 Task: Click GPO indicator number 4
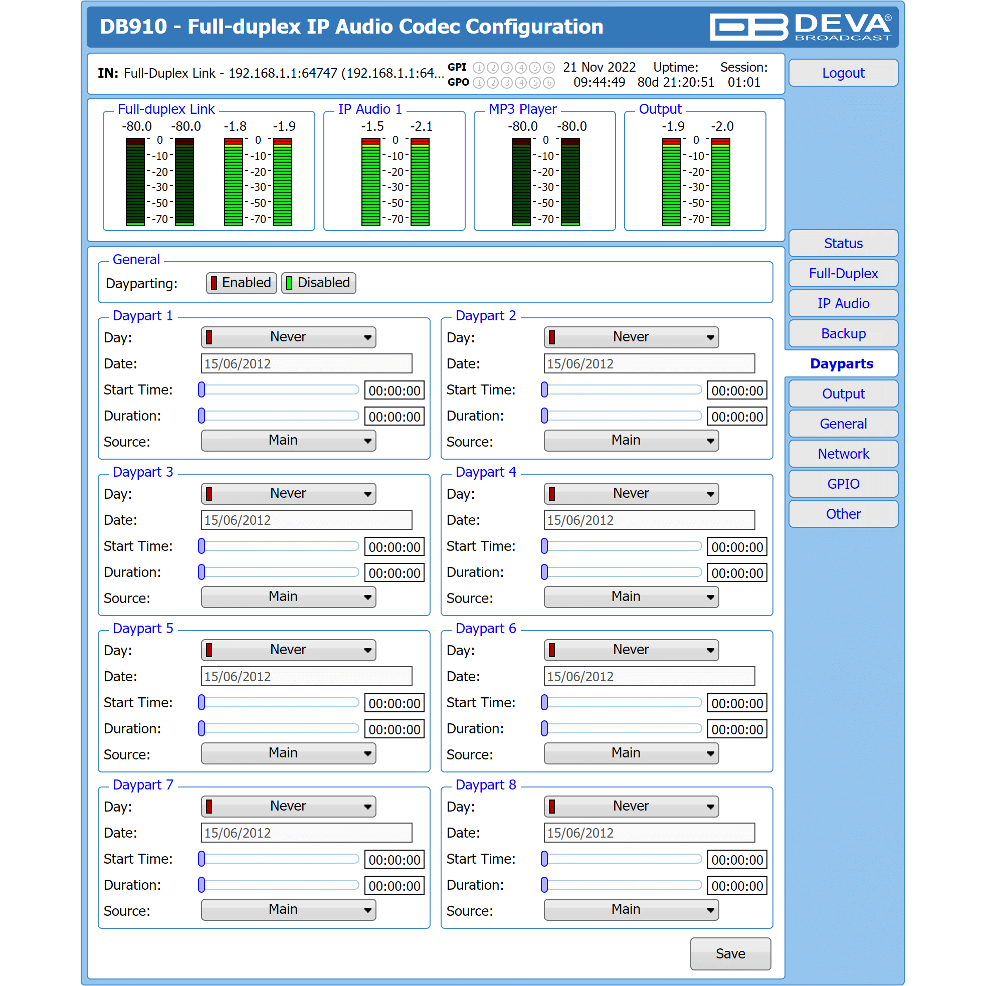click(x=520, y=82)
